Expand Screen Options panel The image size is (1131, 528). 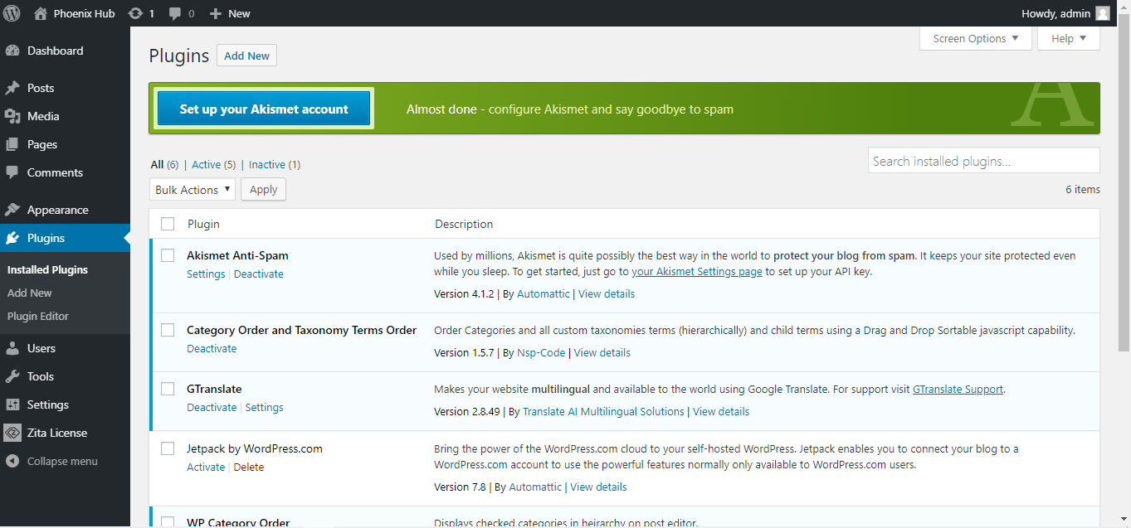coord(976,38)
